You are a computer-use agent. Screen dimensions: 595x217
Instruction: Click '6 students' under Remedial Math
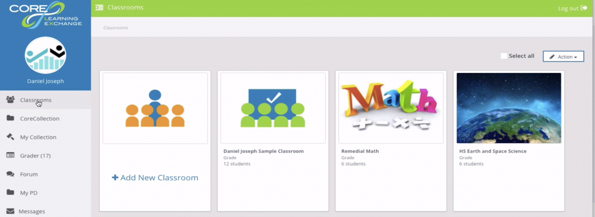point(353,164)
